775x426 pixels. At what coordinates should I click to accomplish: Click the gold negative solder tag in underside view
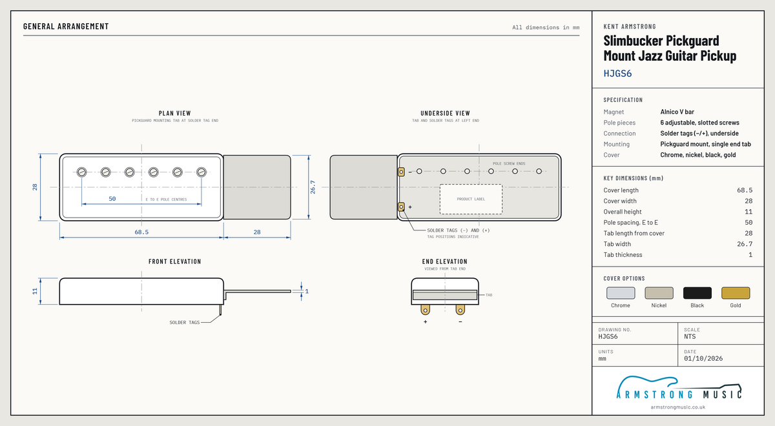[401, 172]
